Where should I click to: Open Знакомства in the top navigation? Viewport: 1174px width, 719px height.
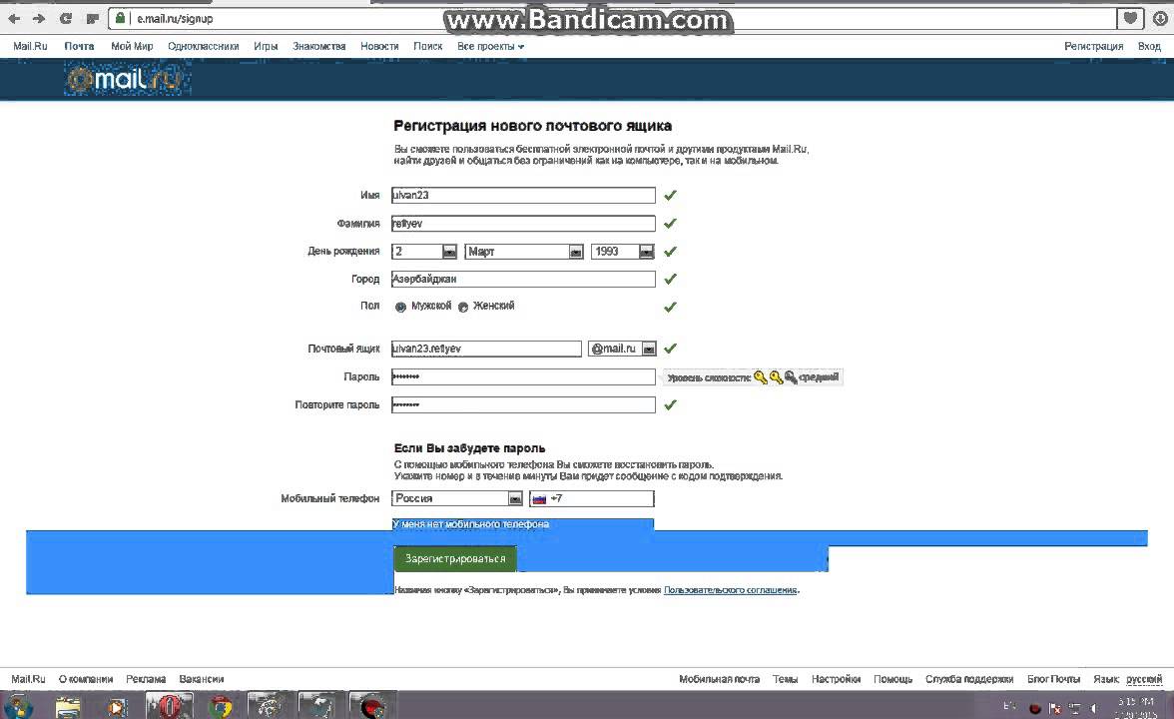pos(319,46)
